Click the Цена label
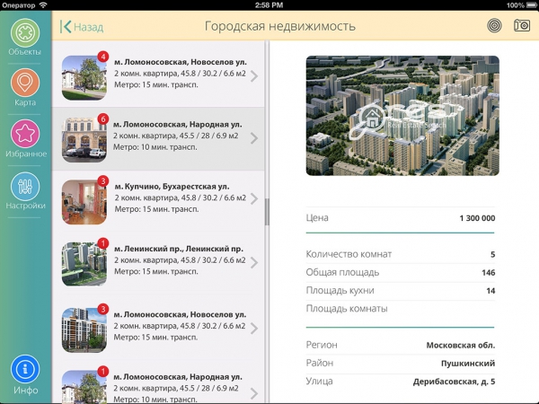The image size is (539, 404). point(317,218)
